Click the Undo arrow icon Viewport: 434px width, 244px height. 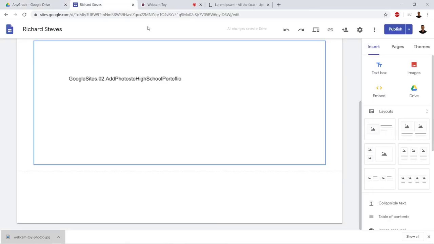[286, 29]
